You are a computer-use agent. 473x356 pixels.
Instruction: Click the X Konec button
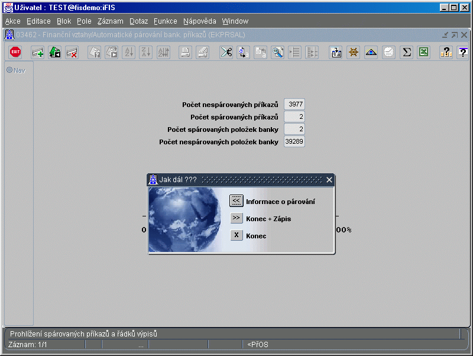tap(236, 235)
